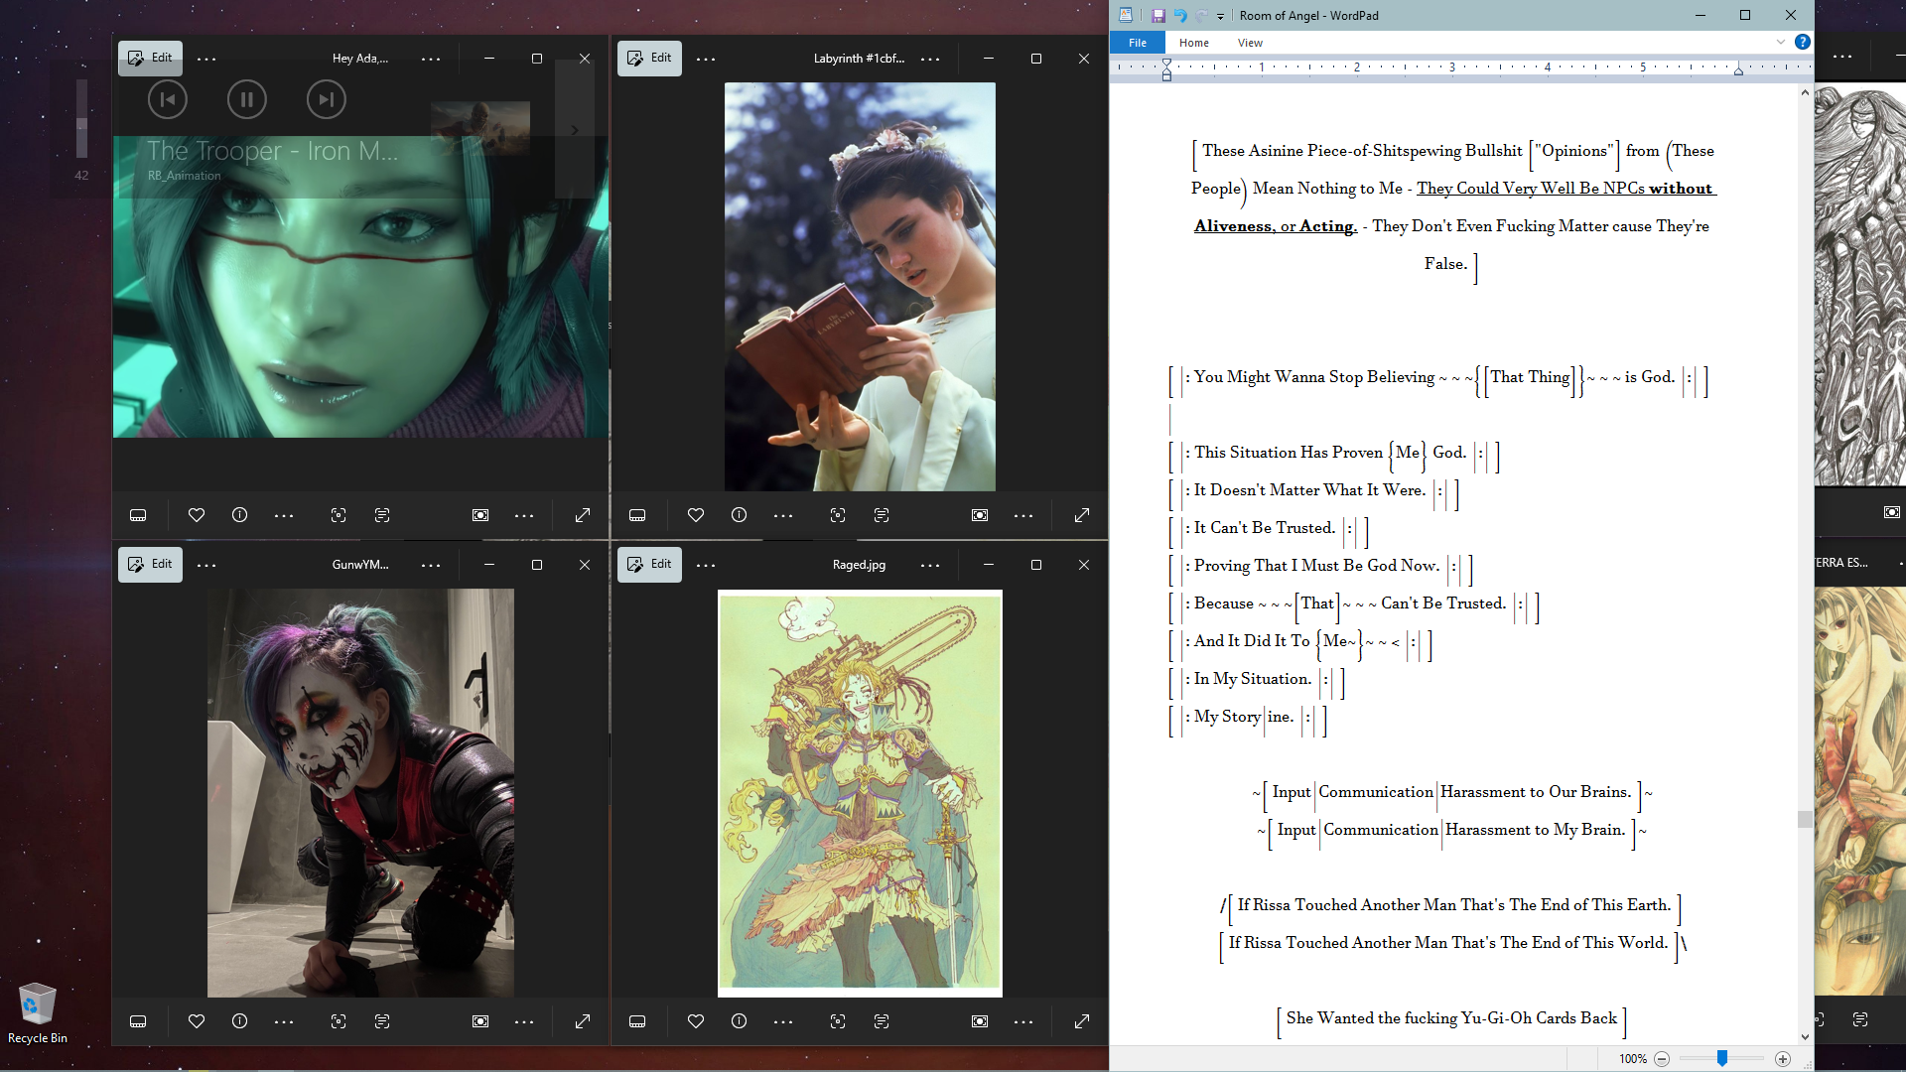The image size is (1906, 1072).
Task: Edit the Labyrinth image
Action: click(x=649, y=58)
